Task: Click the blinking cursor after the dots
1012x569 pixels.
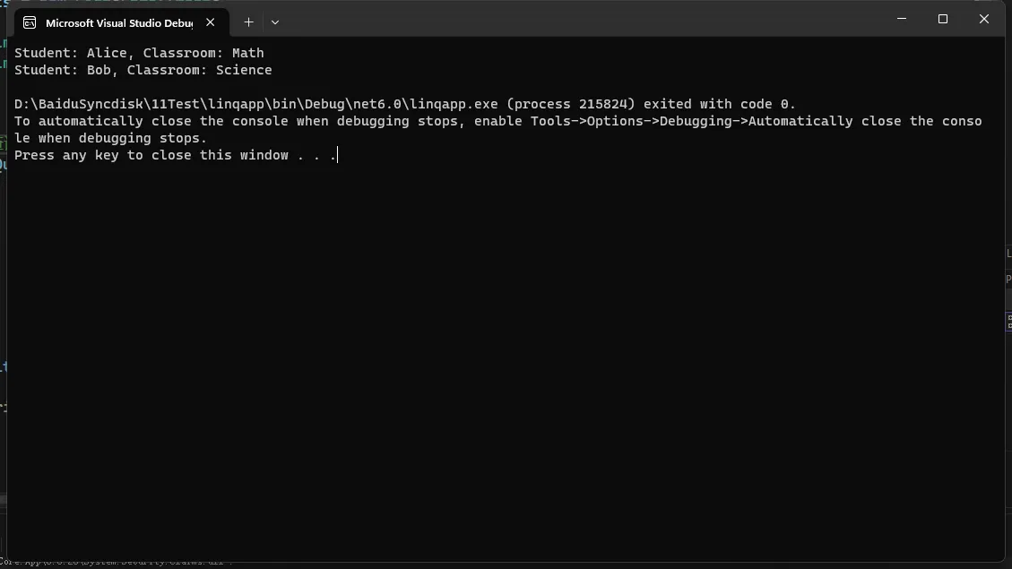Action: tap(338, 155)
